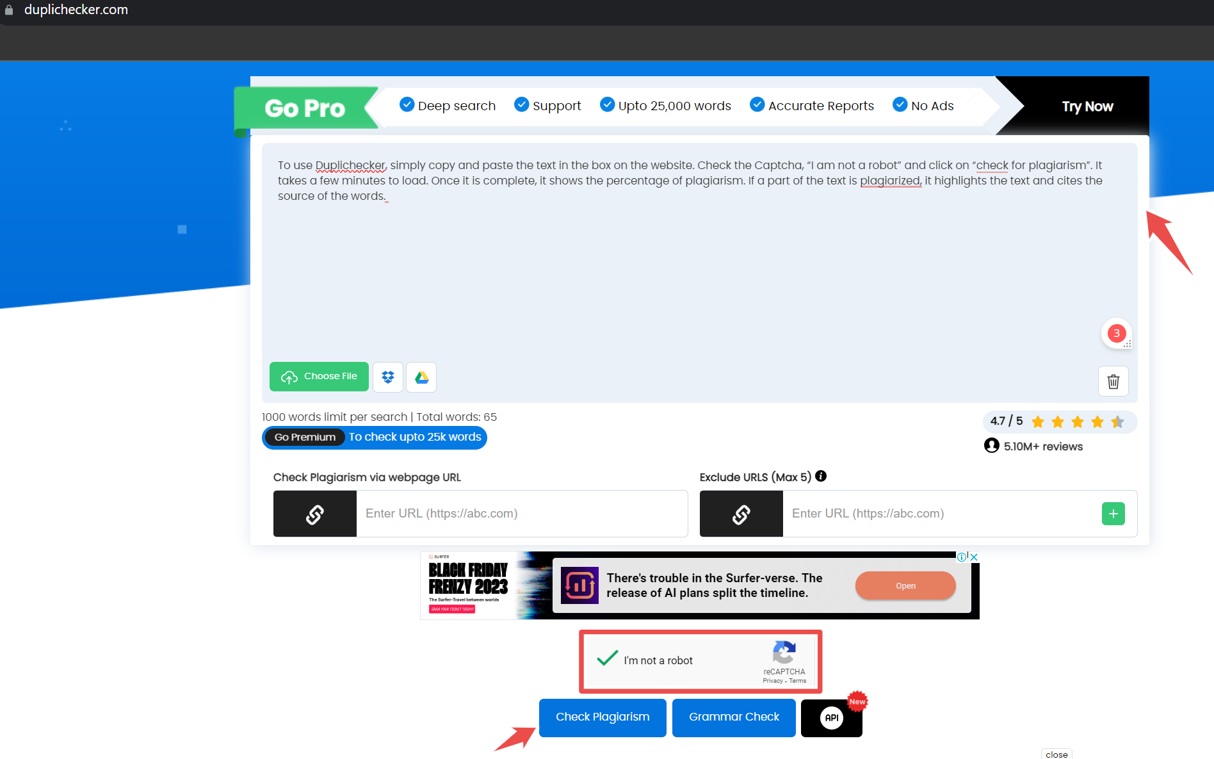
Task: Click the webpage URL input field
Action: click(x=522, y=514)
